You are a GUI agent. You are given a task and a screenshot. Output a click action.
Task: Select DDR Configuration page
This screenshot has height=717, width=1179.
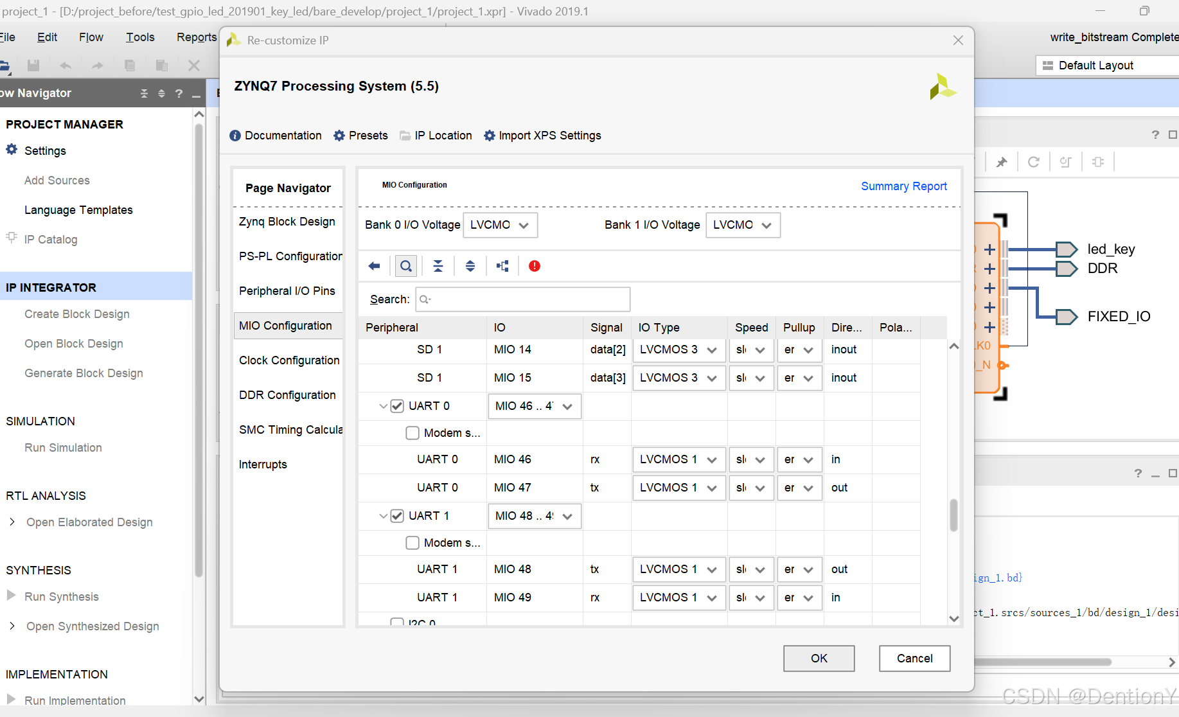click(x=287, y=395)
